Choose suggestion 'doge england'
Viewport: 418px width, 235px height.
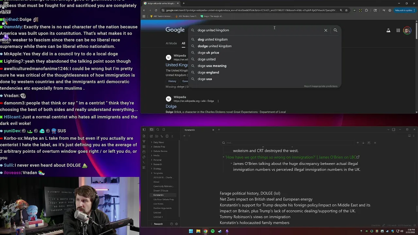click(x=208, y=72)
